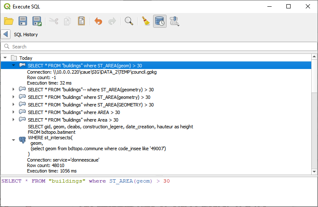
Task: Click the Today folder item
Action: [25, 58]
